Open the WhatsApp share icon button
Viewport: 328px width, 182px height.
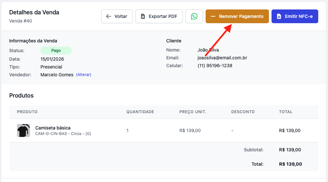[x=194, y=16]
